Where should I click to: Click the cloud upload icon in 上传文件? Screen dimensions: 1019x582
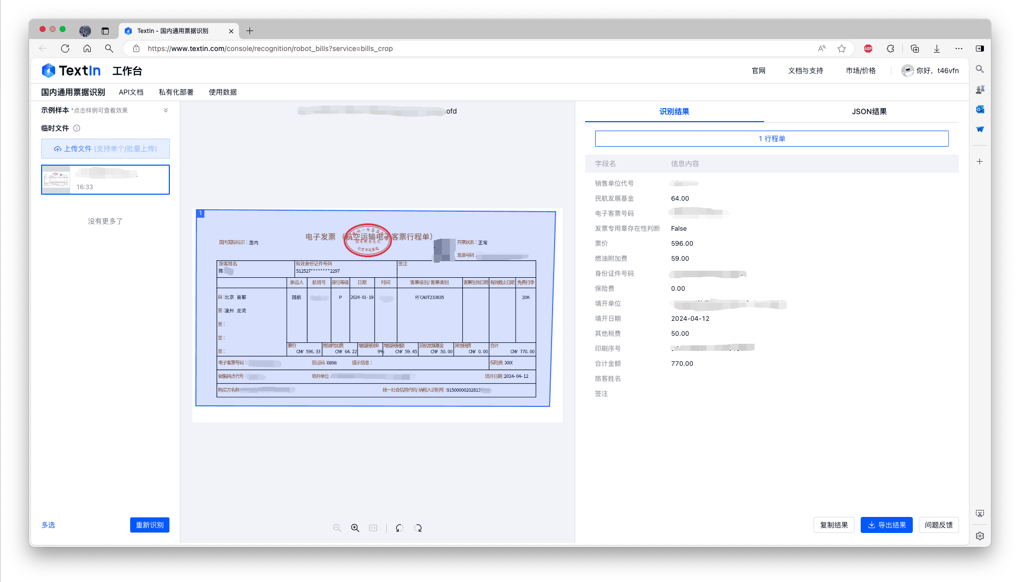[x=58, y=149]
